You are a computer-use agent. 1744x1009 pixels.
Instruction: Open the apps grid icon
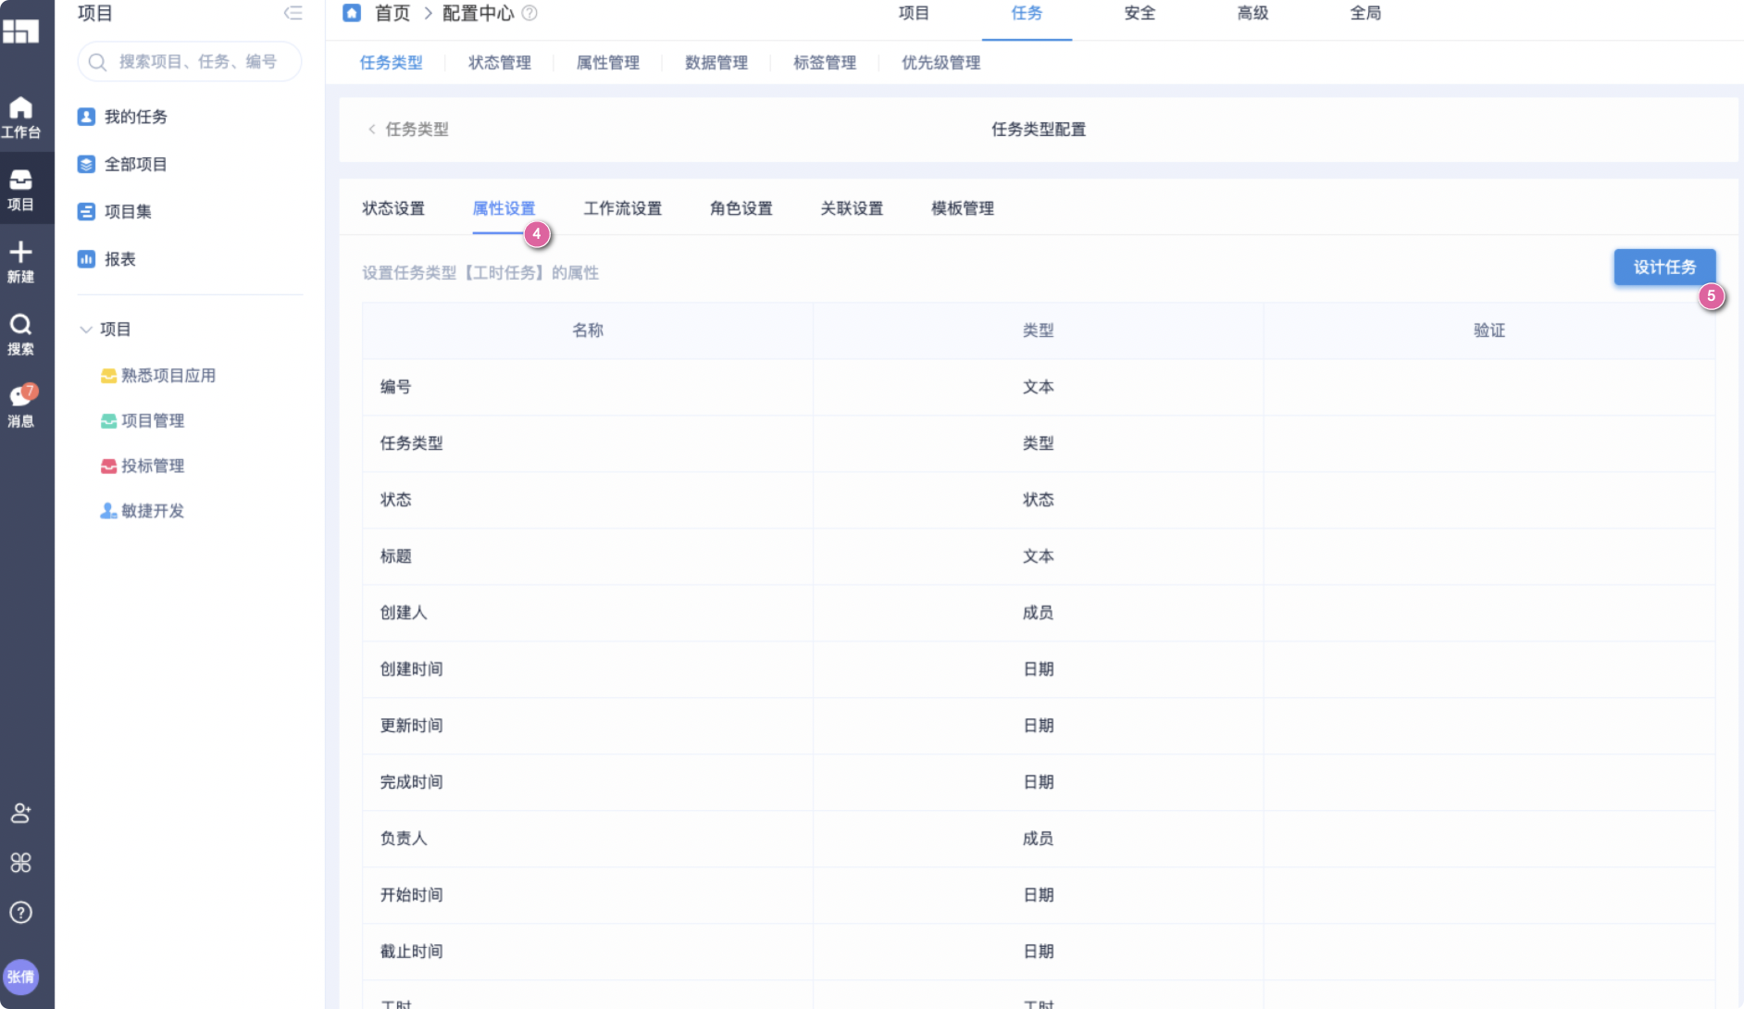(x=20, y=863)
